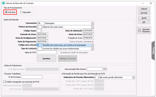Click the Data de Admissão field

tap(88, 30)
